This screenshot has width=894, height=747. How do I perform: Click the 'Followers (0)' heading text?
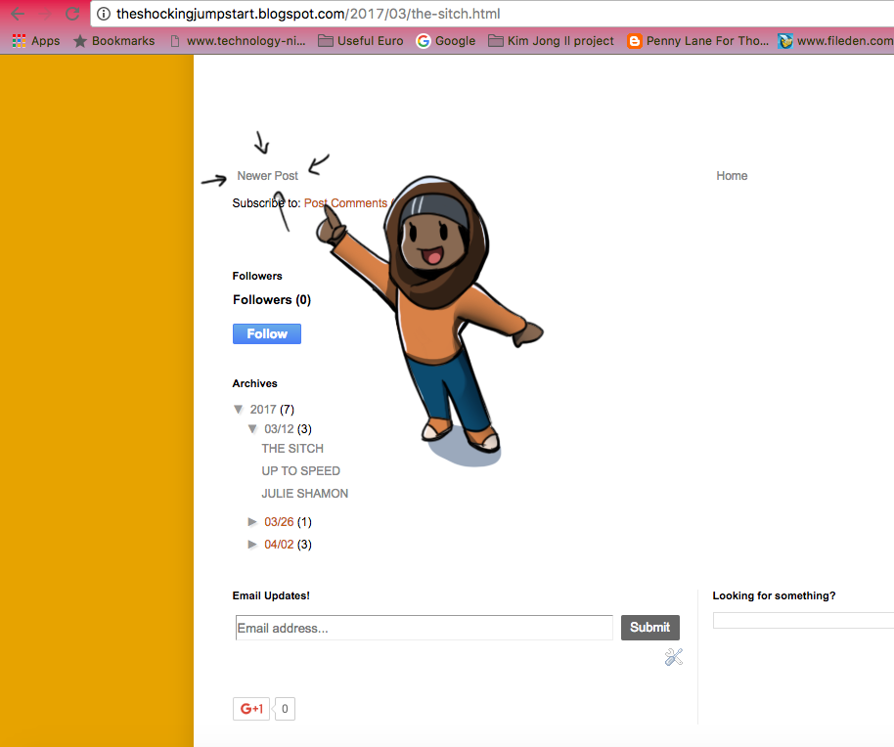coord(272,300)
